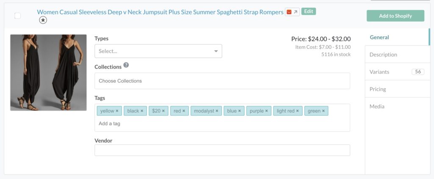Viewport: 434px width, 179px height.
Task: Remove the green tag
Action: coord(323,111)
